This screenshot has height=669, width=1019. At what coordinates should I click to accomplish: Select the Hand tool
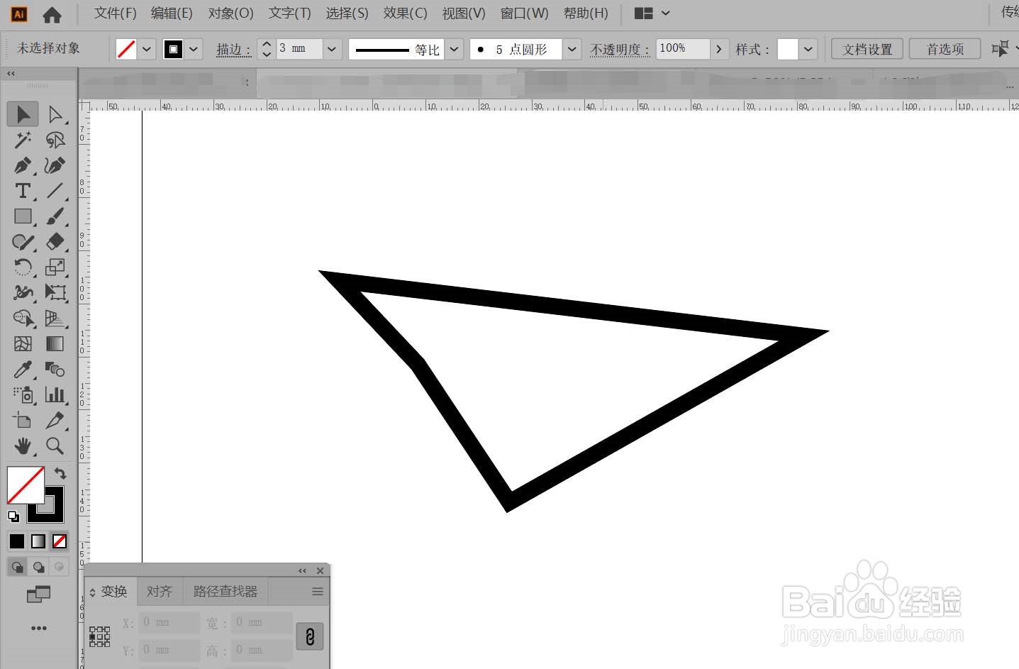click(23, 446)
